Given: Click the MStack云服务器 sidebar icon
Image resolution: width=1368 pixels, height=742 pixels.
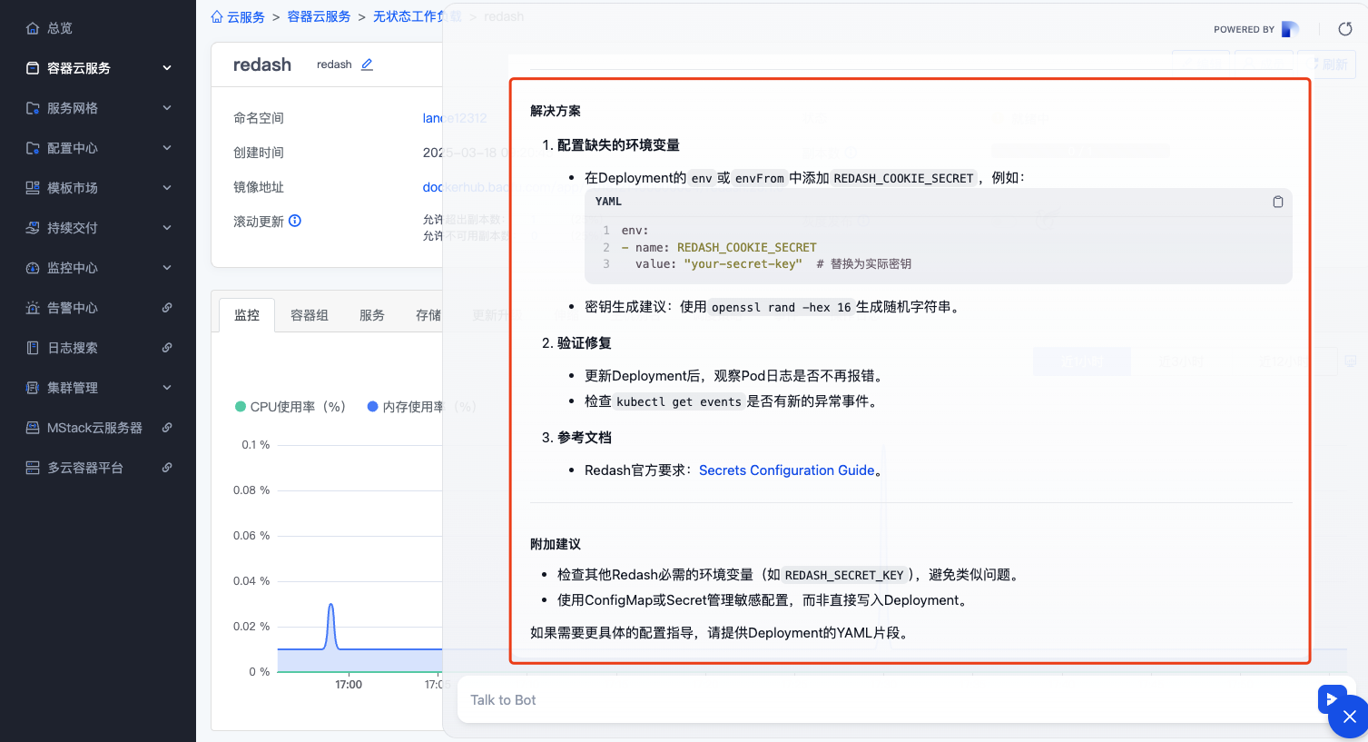Looking at the screenshot, I should point(33,428).
